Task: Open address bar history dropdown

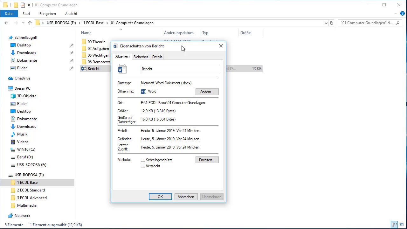Action: pyautogui.click(x=326, y=23)
